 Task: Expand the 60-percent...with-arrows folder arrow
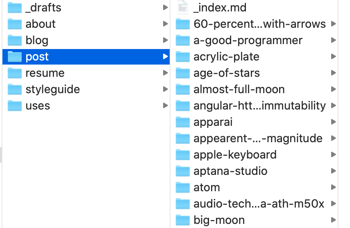pos(334,24)
